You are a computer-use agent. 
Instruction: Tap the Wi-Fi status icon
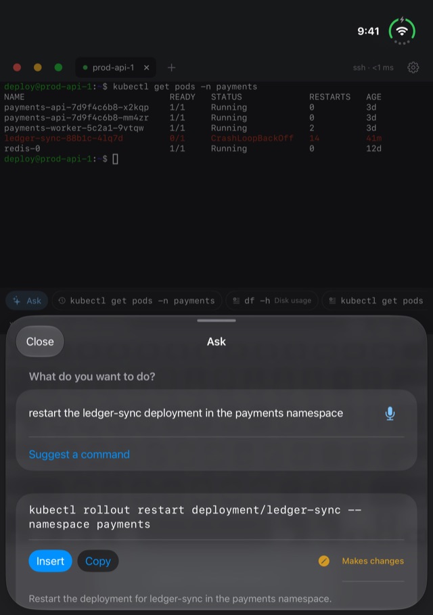point(402,30)
